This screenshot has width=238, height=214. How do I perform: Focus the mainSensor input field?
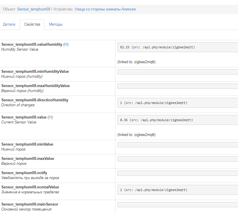click(177, 205)
